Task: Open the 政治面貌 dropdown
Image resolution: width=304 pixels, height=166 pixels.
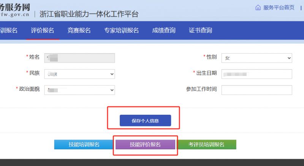Action: click(79, 90)
